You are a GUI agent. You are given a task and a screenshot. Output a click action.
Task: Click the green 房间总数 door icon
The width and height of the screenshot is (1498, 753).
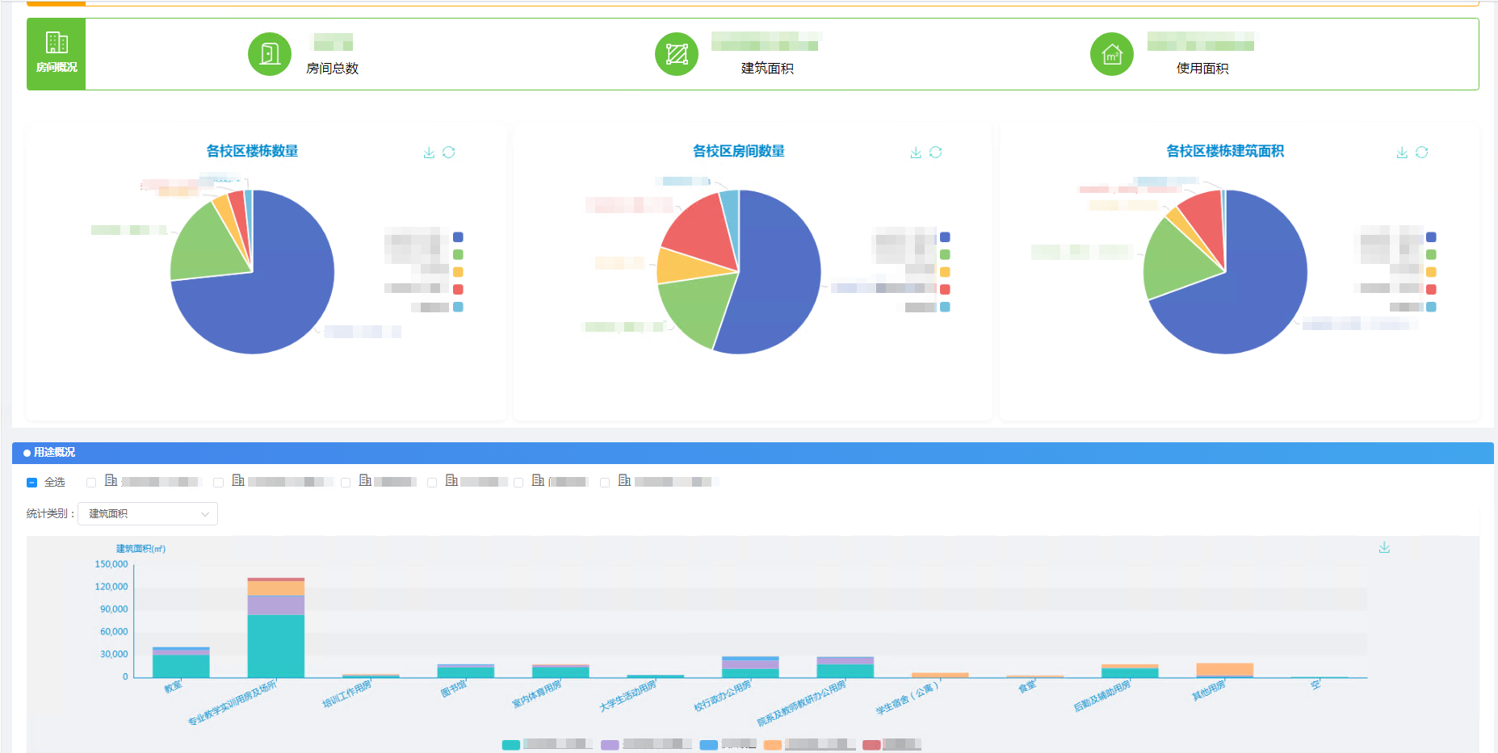(270, 54)
